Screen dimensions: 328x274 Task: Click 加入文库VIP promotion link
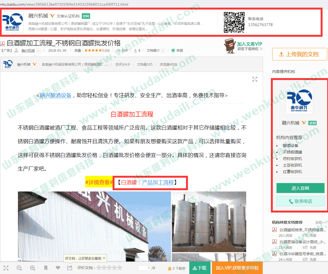249,44
